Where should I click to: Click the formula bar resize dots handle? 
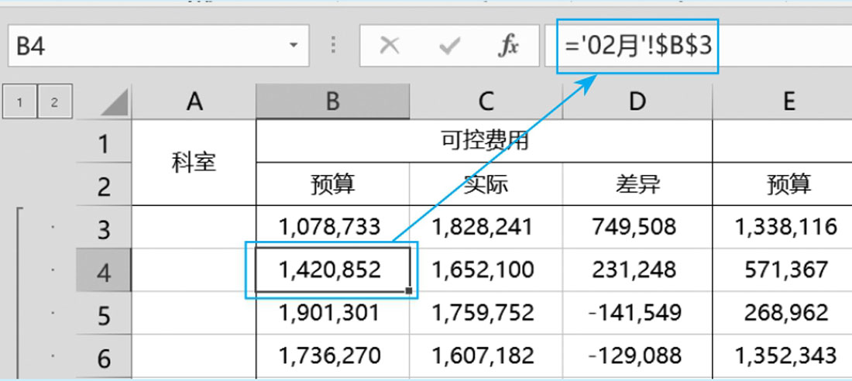(x=334, y=45)
